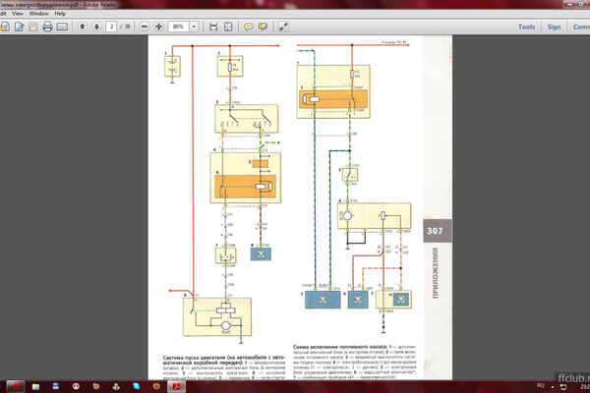Open the Sign pane

tap(554, 27)
